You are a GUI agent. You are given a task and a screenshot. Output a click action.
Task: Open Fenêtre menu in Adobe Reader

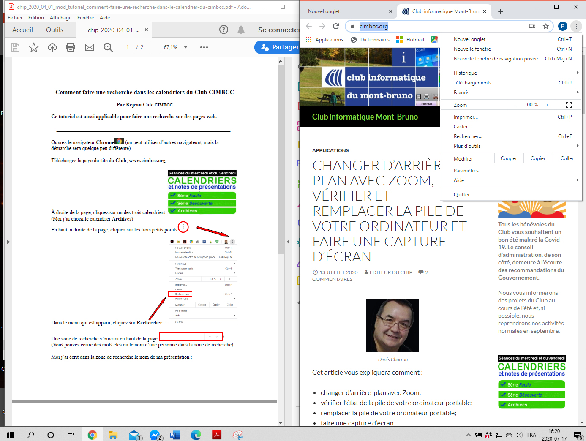point(85,18)
